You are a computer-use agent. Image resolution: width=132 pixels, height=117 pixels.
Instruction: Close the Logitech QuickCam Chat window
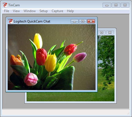coord(91,21)
